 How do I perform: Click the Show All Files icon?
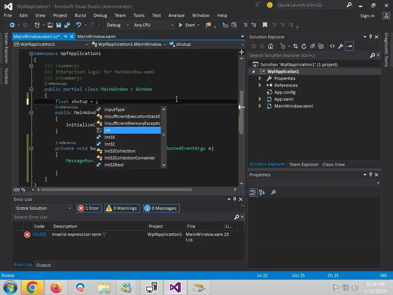click(x=321, y=46)
